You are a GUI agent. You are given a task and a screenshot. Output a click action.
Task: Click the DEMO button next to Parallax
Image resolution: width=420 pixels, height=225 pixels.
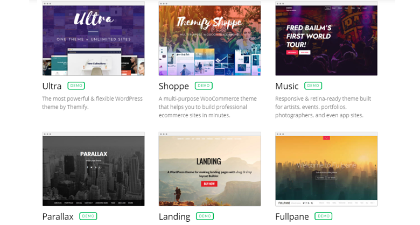pyautogui.click(x=88, y=216)
